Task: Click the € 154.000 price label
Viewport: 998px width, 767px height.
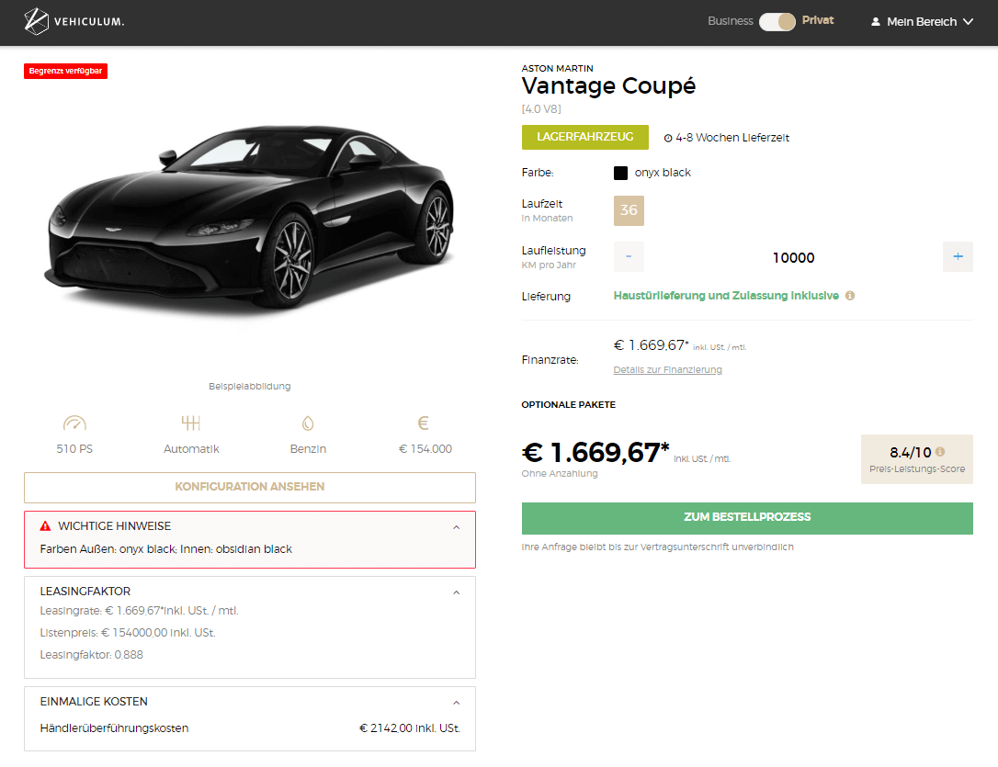Action: point(425,449)
